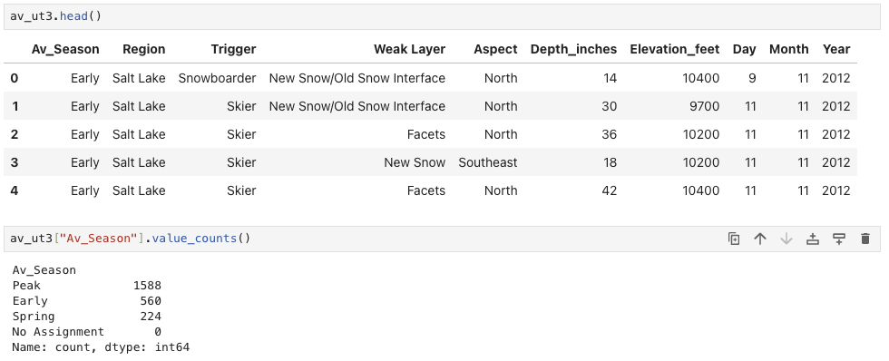Select the Av_Season column header
The width and height of the screenshot is (889, 361).
(x=65, y=49)
